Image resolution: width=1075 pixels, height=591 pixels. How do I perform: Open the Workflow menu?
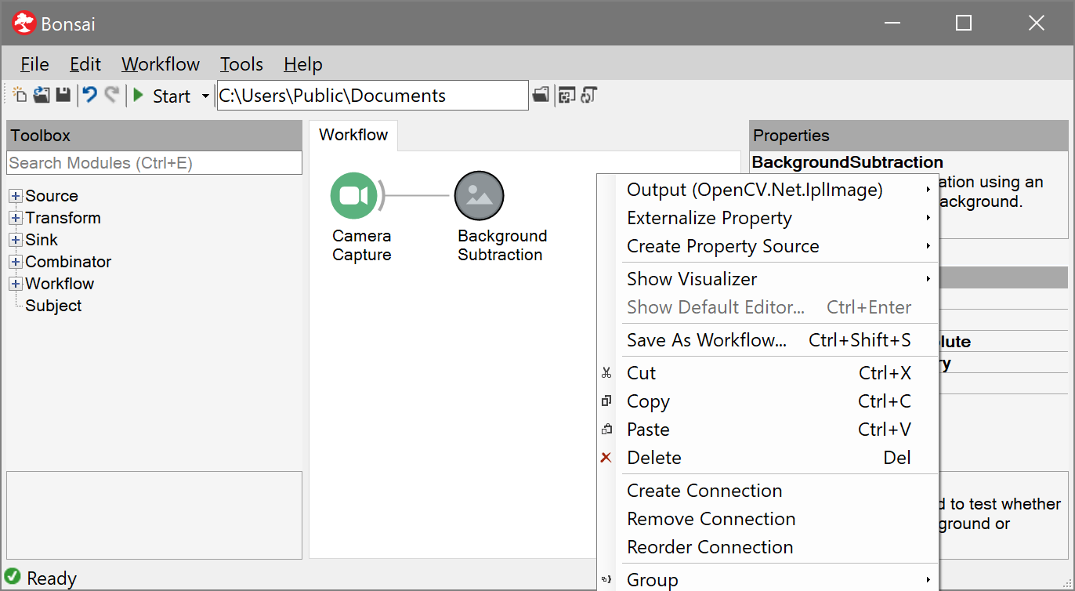(161, 64)
